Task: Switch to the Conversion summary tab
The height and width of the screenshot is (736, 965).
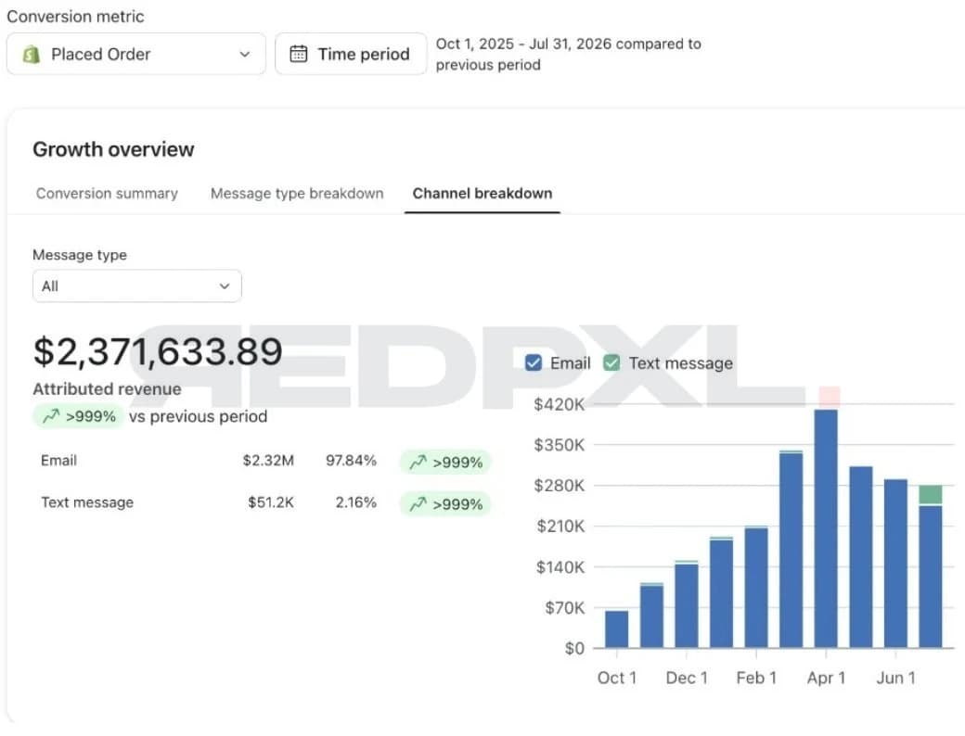Action: pyautogui.click(x=107, y=194)
